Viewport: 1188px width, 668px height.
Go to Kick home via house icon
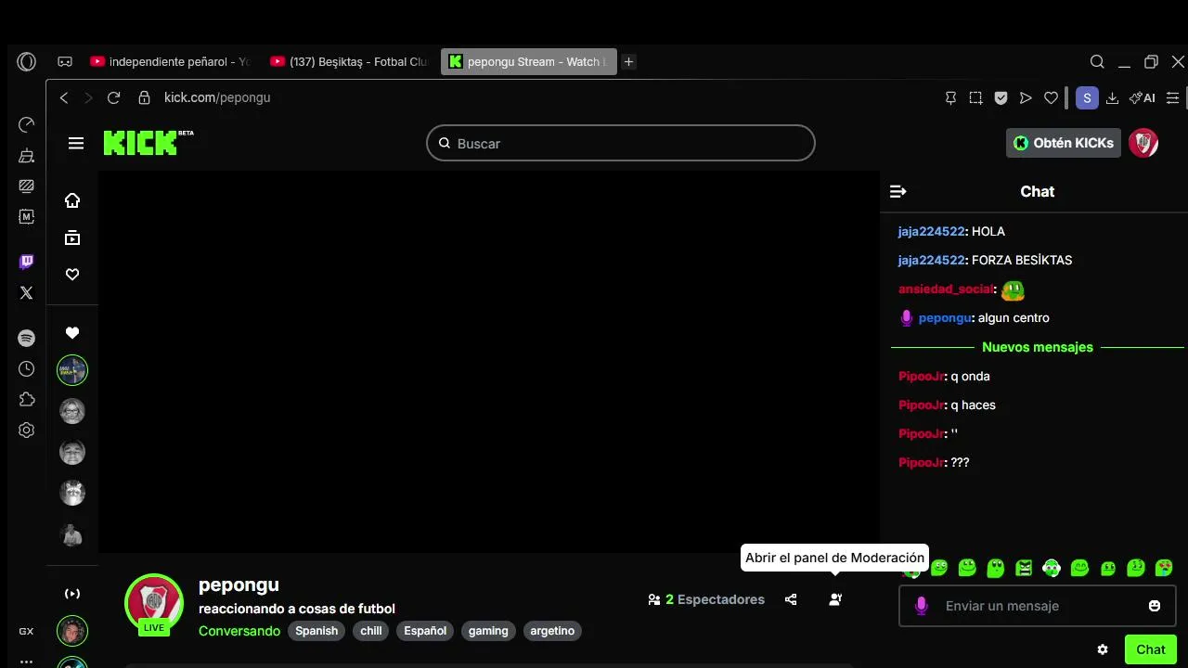click(72, 200)
